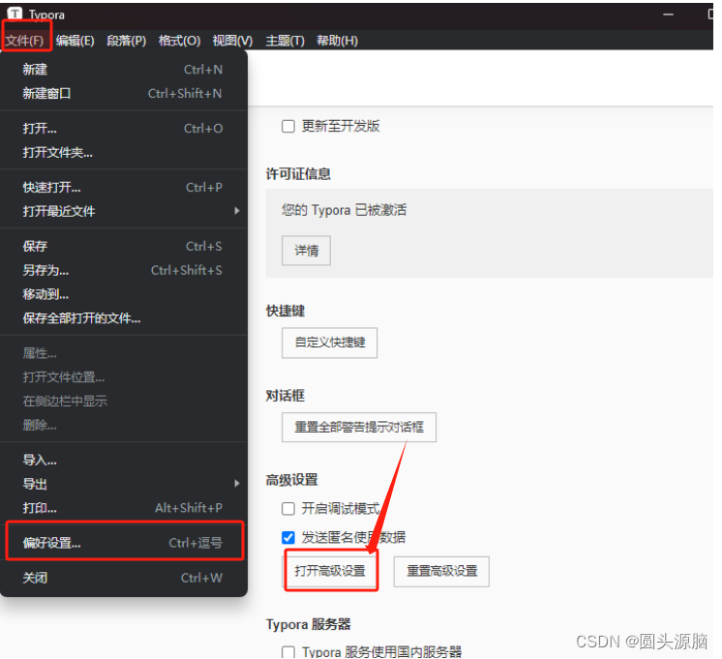Enable 更新至开发版 checkbox
Image resolution: width=722 pixels, height=659 pixels.
(x=288, y=126)
